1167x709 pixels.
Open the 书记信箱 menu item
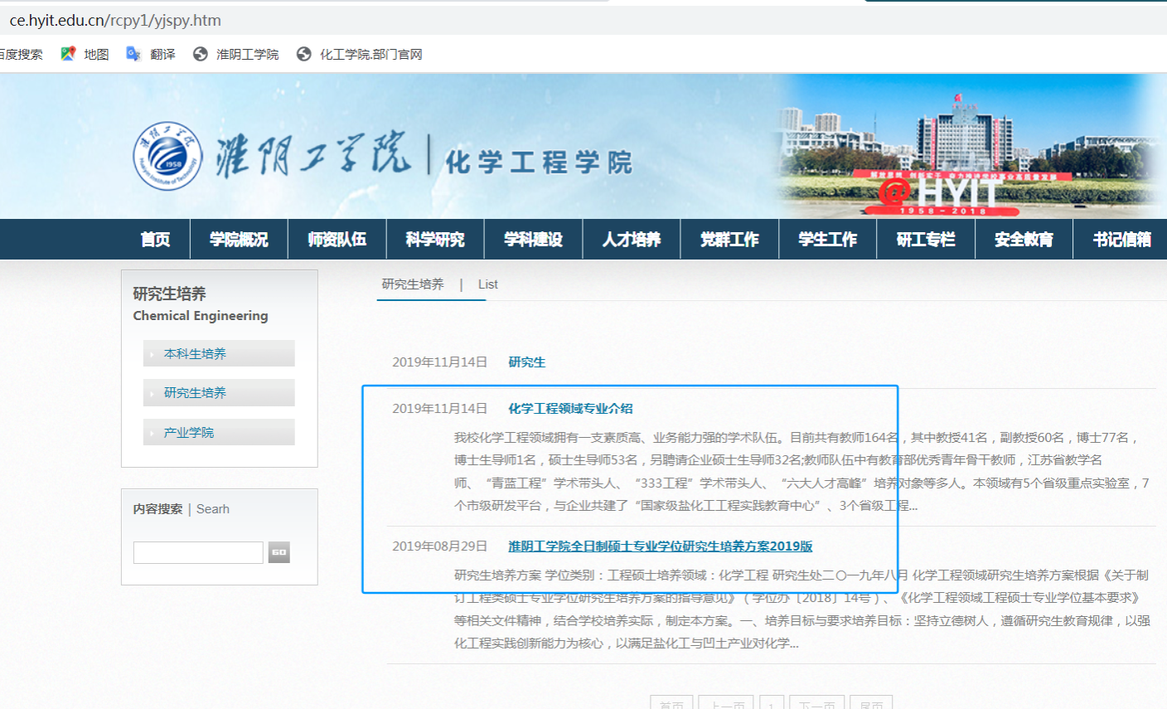tap(1121, 240)
